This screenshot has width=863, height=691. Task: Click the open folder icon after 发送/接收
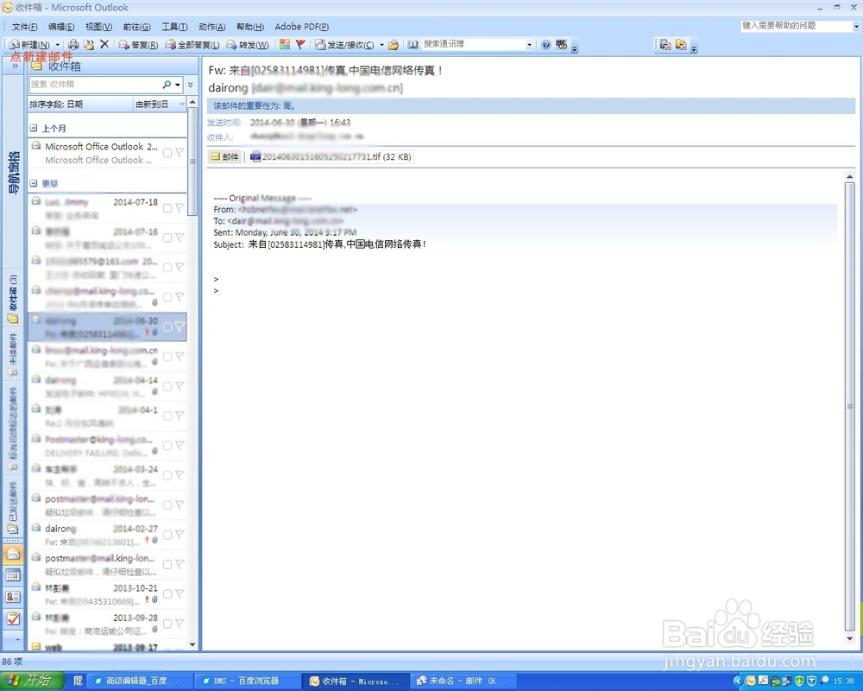tap(394, 45)
